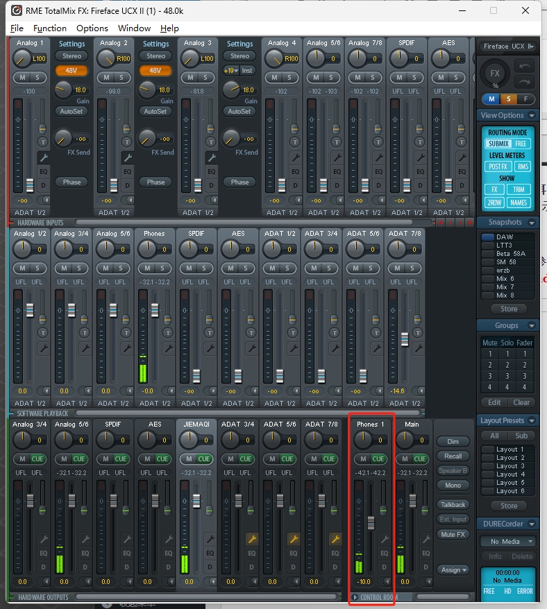This screenshot has width=547, height=609.
Task: Open wrench on SPDIF playback channel
Action: pos(210,348)
